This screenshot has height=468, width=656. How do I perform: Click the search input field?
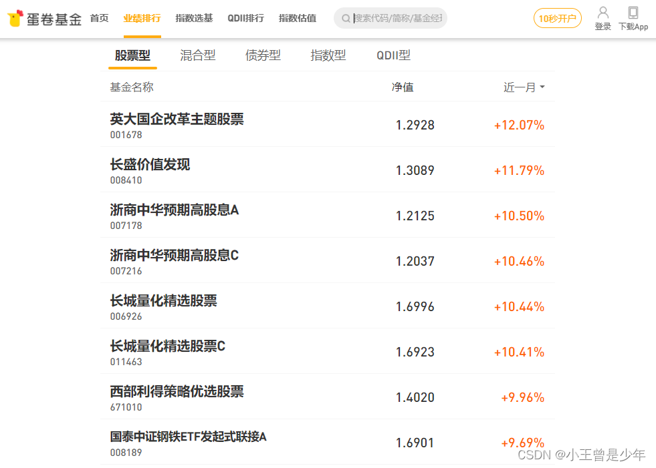398,19
